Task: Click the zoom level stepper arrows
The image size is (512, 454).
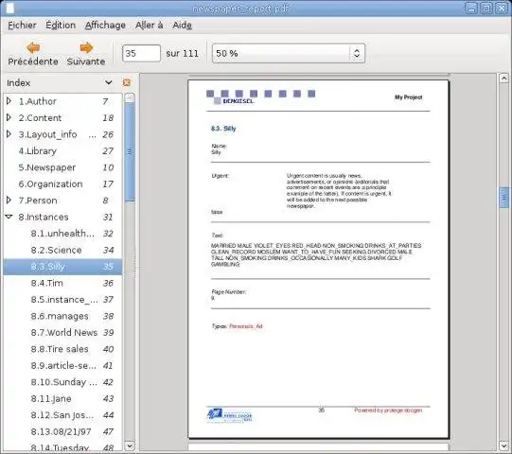Action: click(357, 54)
